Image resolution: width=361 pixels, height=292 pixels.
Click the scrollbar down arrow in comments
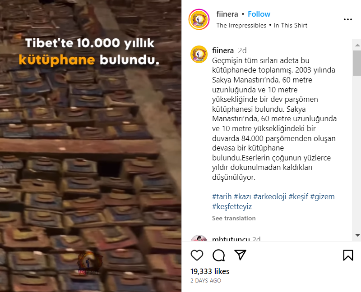click(x=357, y=235)
